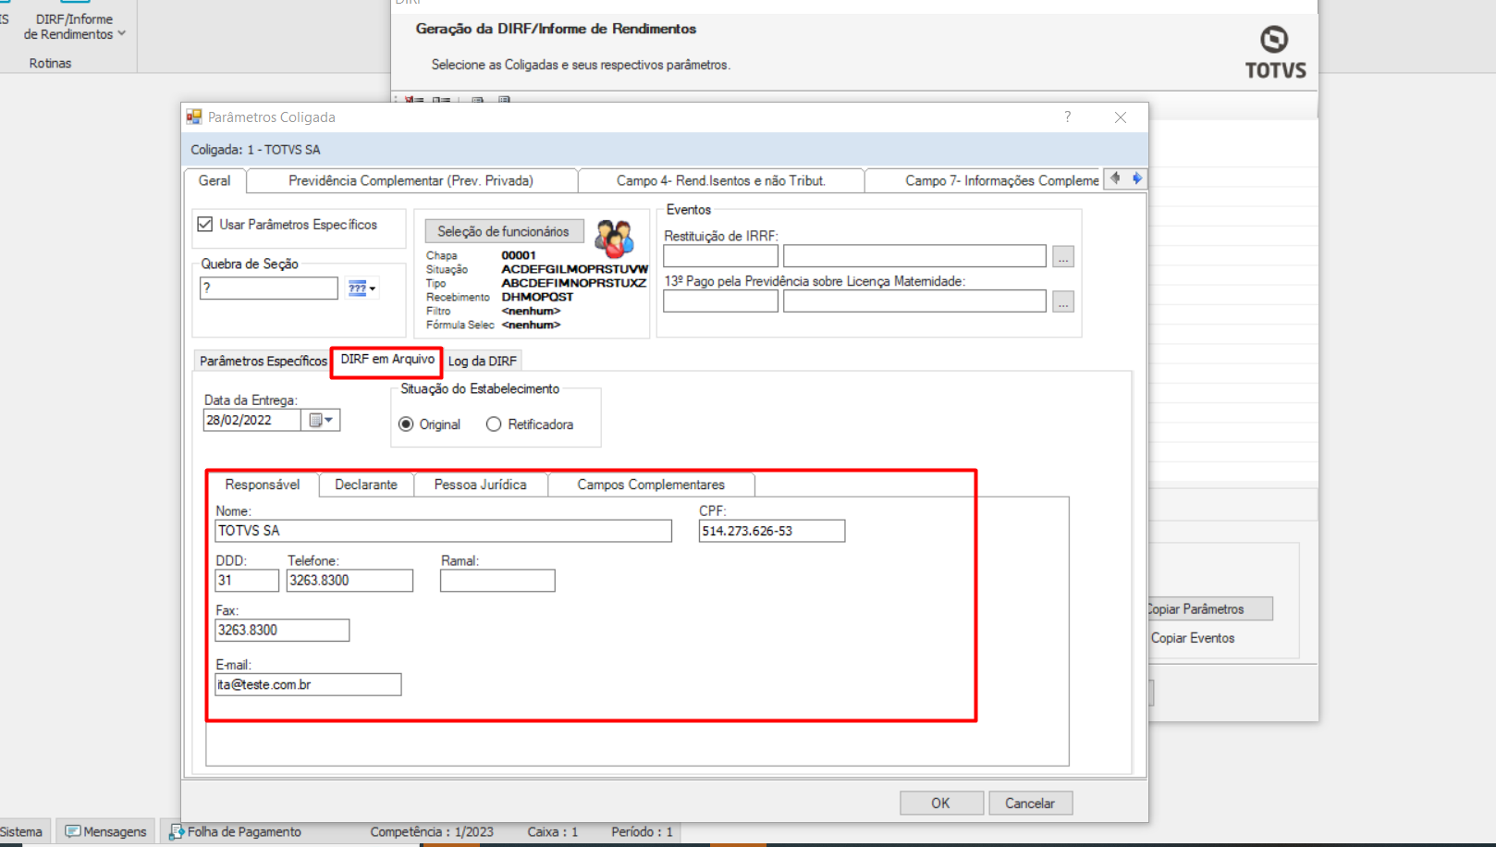Screen dimensions: 1496x847
Task: Open the Log da DIRF tab
Action: [x=483, y=361]
